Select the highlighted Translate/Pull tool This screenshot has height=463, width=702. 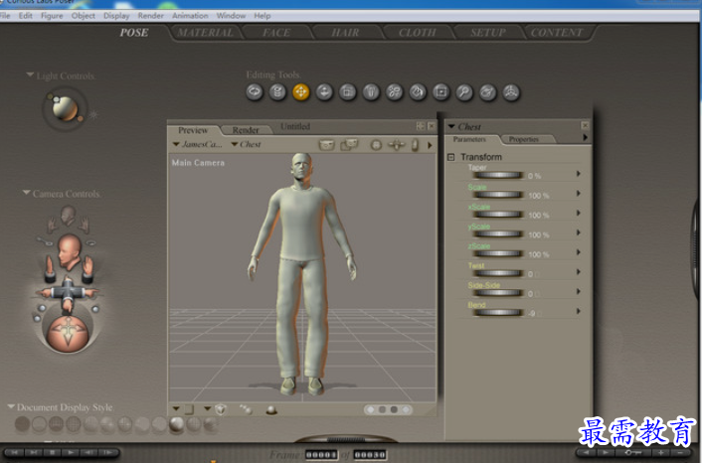pyautogui.click(x=301, y=92)
